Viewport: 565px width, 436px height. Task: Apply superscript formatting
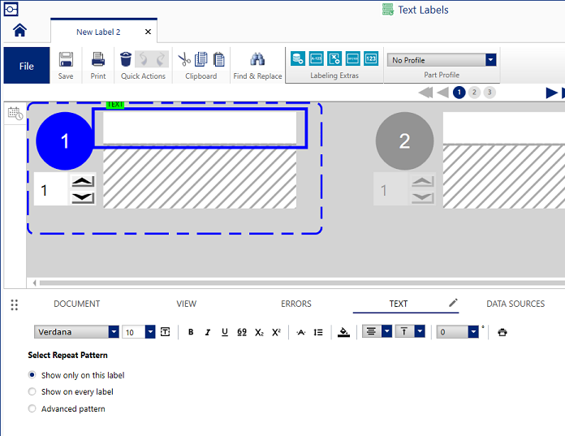coord(276,332)
